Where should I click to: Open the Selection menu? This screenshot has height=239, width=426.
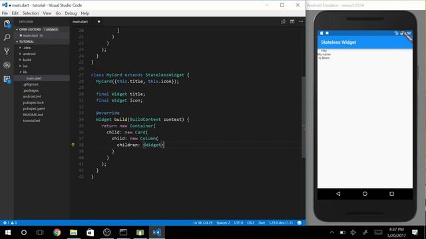[31, 13]
